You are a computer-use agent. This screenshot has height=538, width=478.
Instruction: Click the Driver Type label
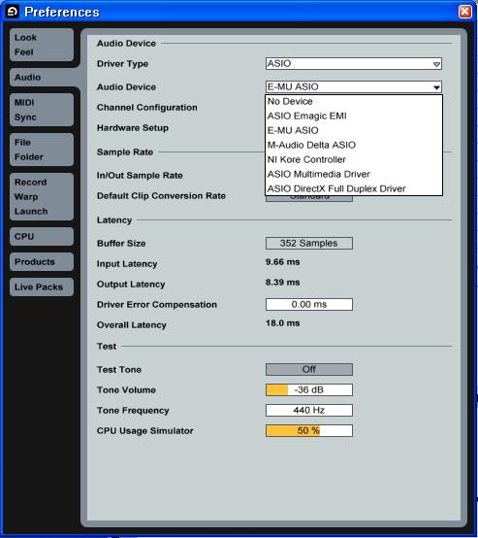pos(122,64)
